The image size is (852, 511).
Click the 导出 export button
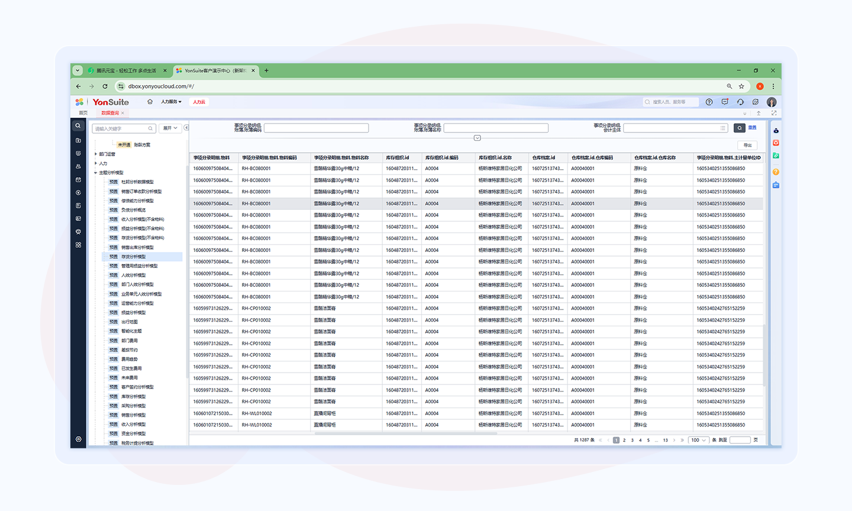tap(747, 145)
